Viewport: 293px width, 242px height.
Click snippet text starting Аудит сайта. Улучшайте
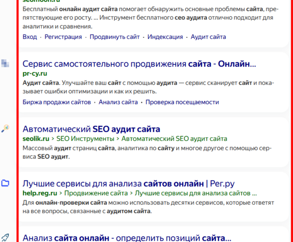point(148,87)
